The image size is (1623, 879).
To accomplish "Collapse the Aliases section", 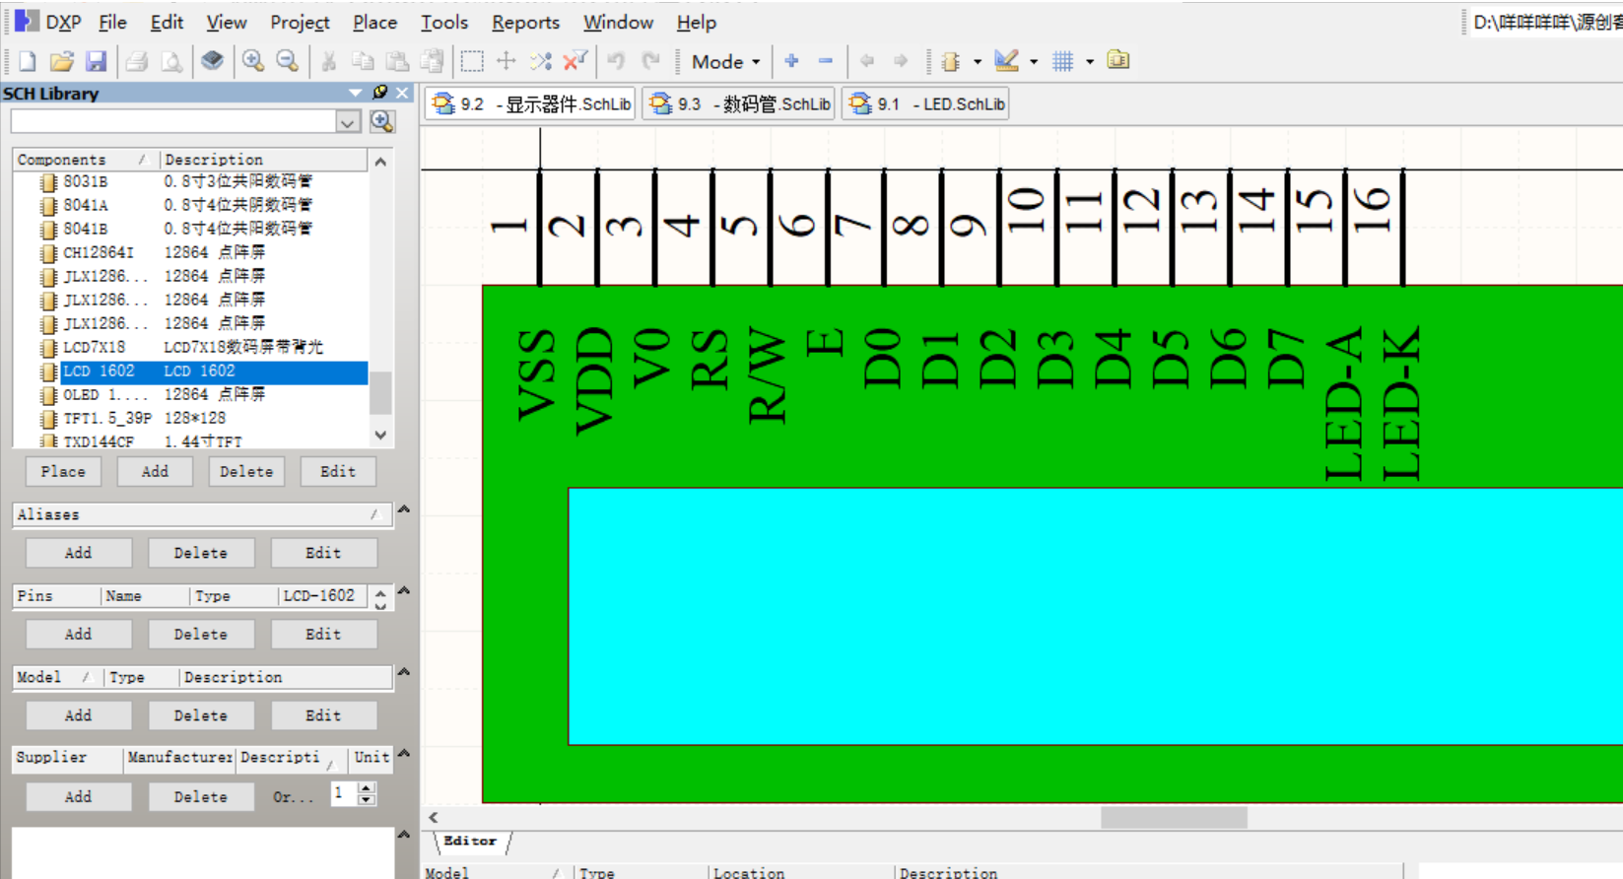I will [404, 510].
